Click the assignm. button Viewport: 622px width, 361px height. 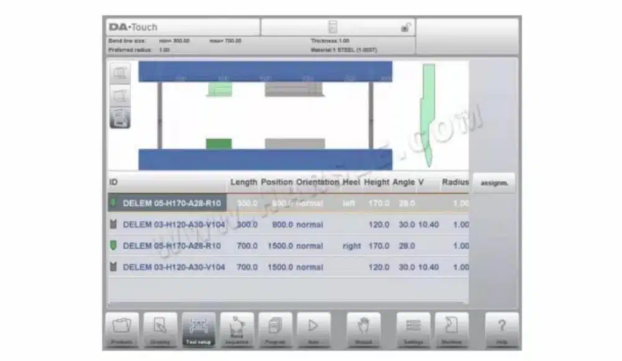[494, 183]
